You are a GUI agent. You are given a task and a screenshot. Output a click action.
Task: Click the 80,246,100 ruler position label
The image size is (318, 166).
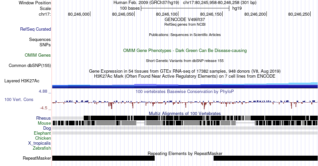tap(167, 14)
